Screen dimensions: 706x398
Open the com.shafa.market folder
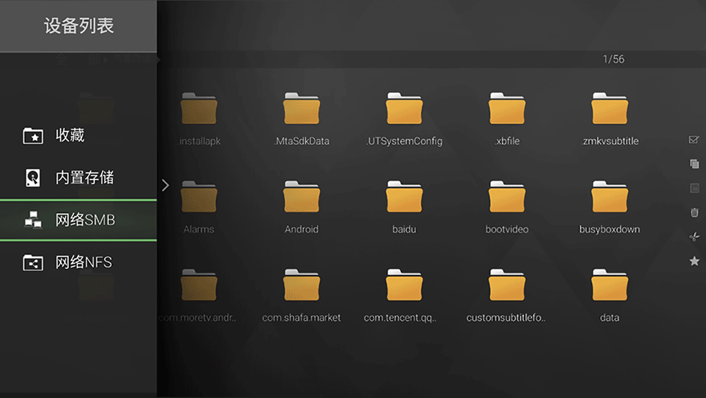point(302,295)
